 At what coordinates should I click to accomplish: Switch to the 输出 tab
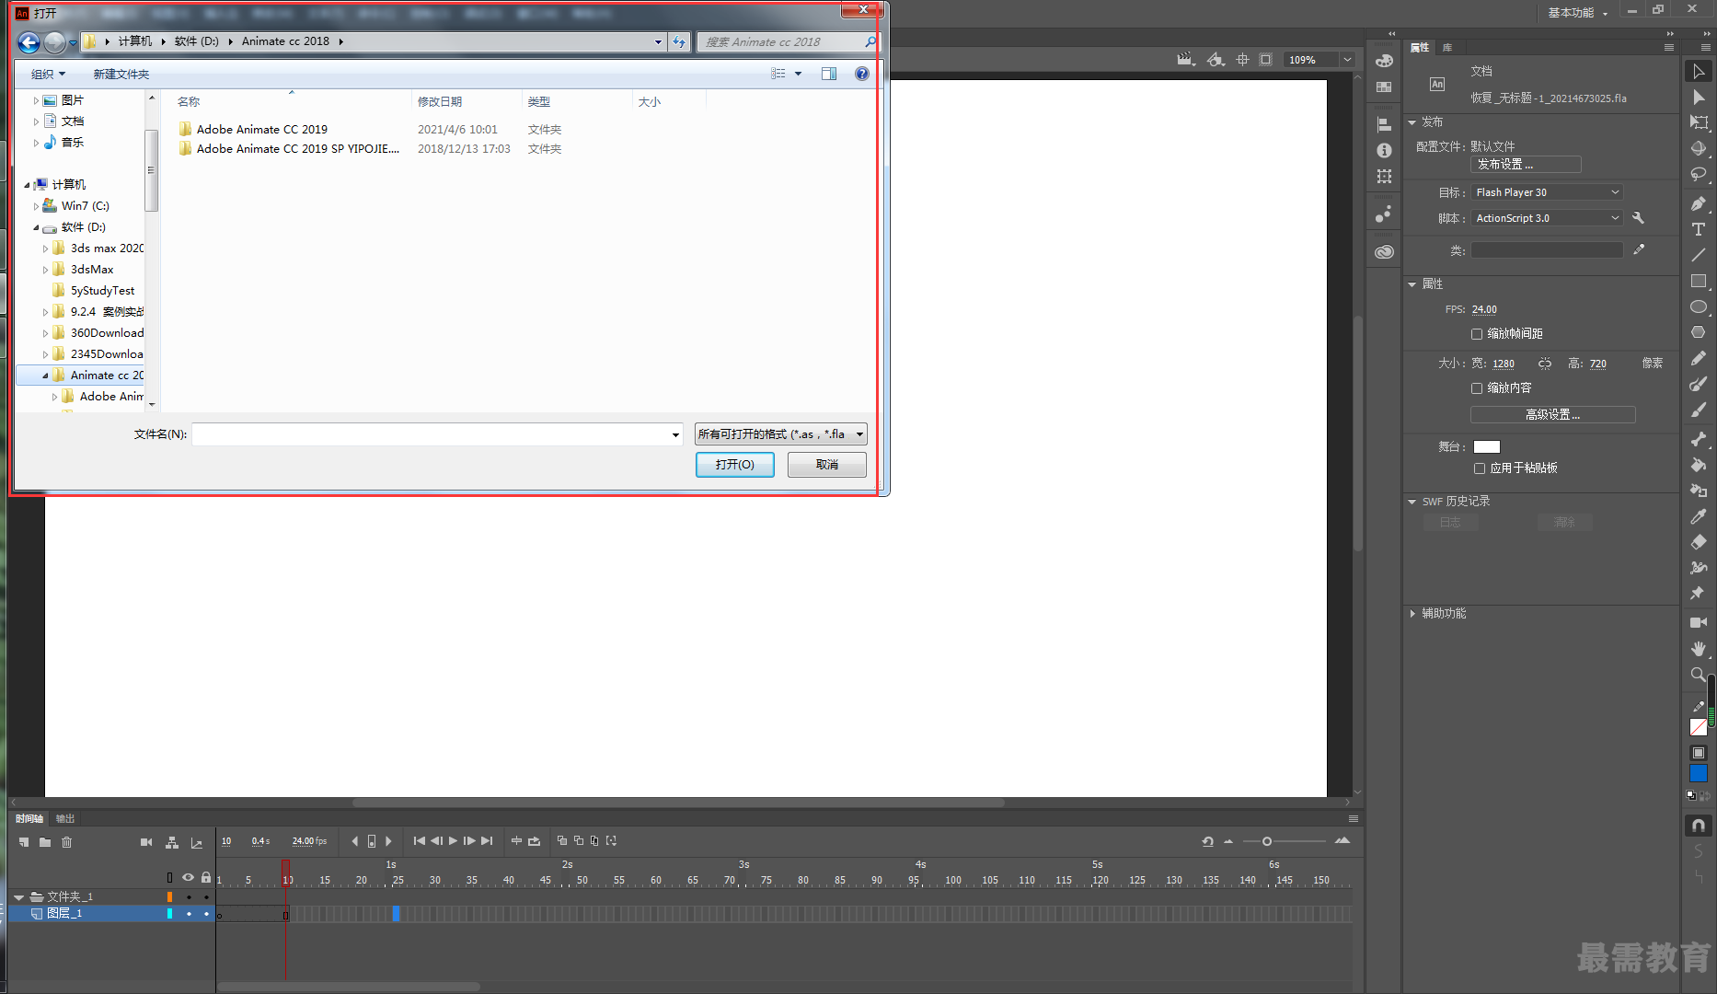[x=64, y=818]
